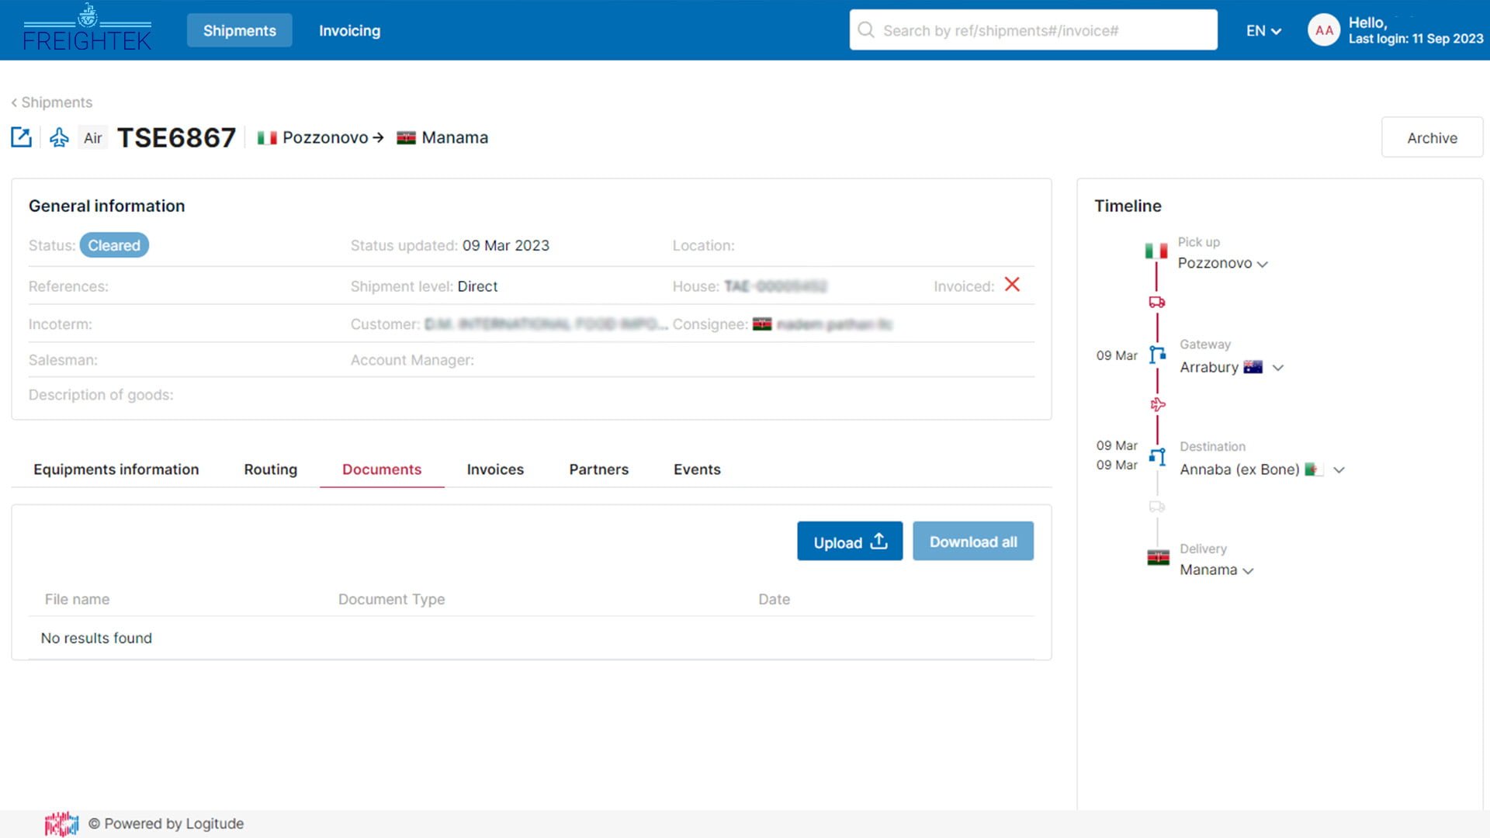Screen dimensions: 1490x838
Task: Click the airplane transport mode icon
Action: 59,137
